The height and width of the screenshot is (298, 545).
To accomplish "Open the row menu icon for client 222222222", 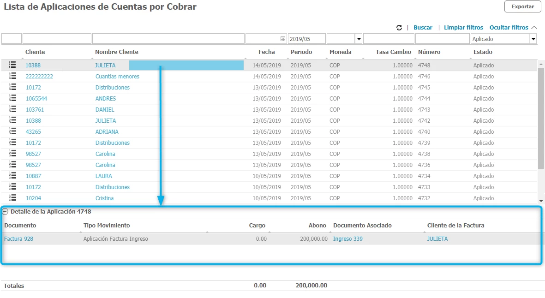I will [13, 76].
